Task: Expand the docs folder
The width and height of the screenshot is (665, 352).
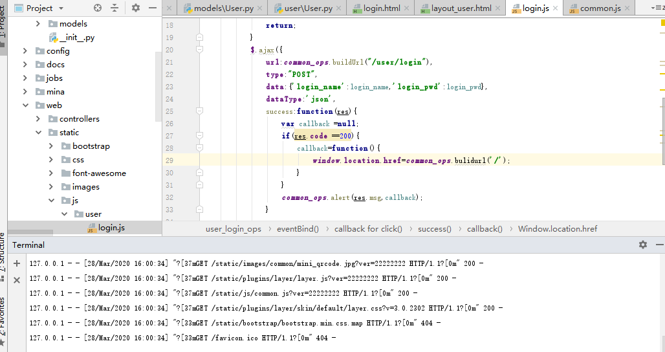Action: pos(25,65)
